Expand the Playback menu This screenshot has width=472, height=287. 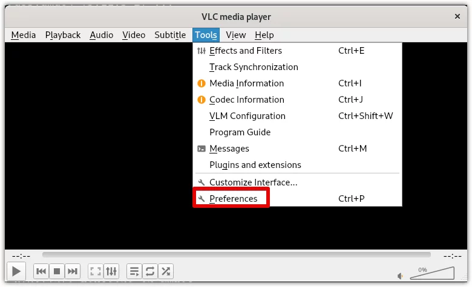[x=62, y=35]
